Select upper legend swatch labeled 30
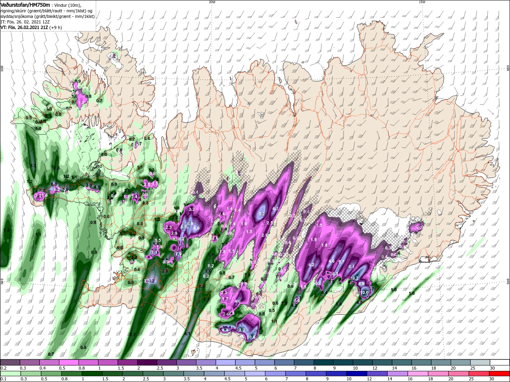The image size is (510, 382). coord(500,363)
